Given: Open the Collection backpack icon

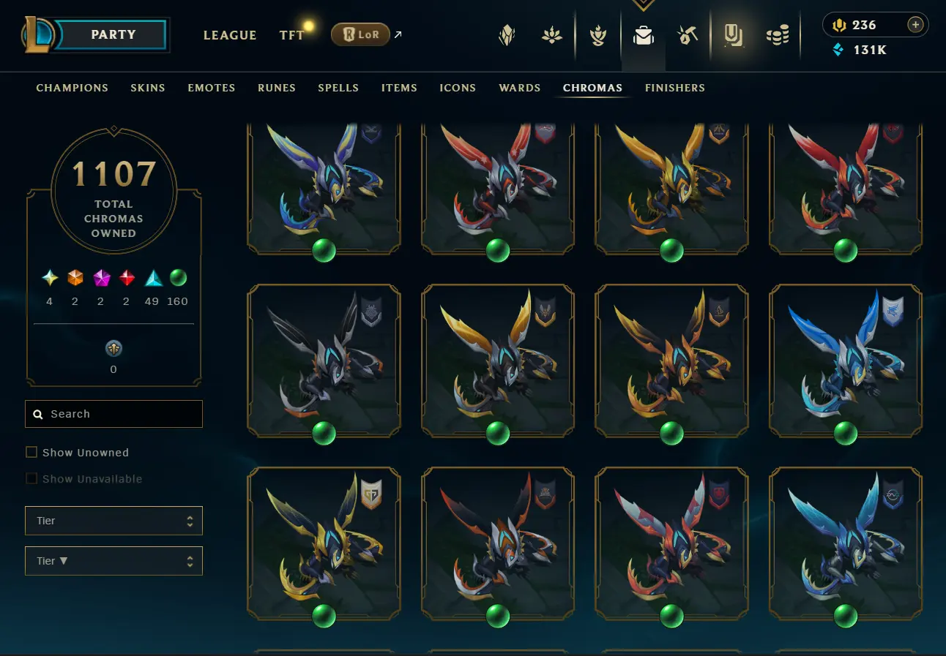Looking at the screenshot, I should [x=644, y=35].
